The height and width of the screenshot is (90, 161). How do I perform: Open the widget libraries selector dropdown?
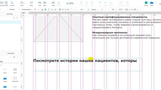pos(9,61)
